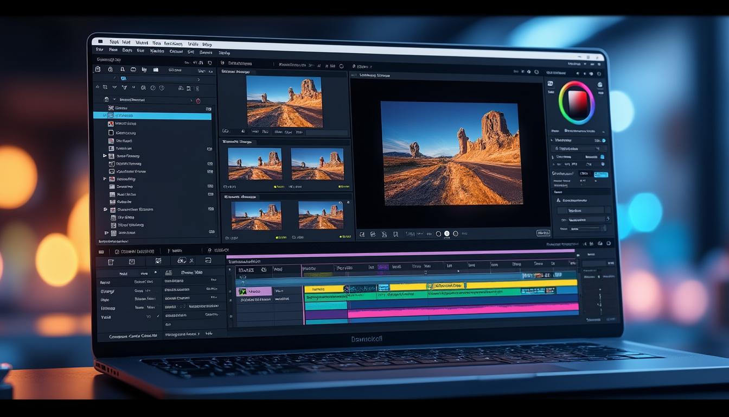729x417 pixels.
Task: Select the long green clip under yellow clips
Action: pos(412,294)
